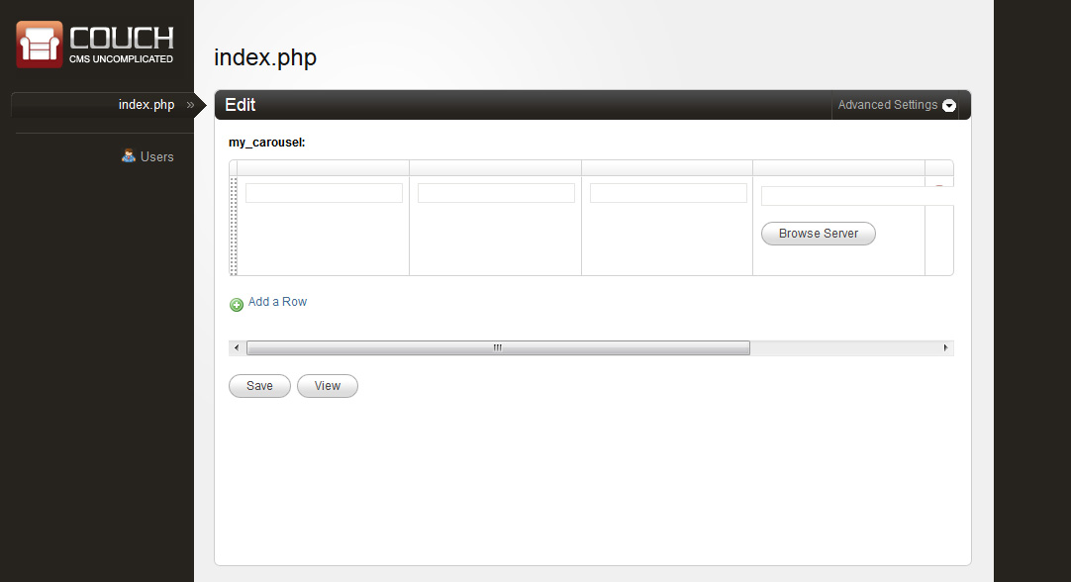Expand Advanced Settings arrow
1071x582 pixels.
click(948, 105)
